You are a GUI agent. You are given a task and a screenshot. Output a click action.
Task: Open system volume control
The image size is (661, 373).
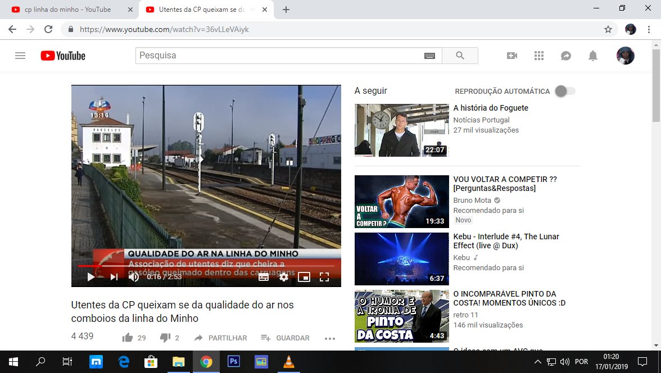click(565, 362)
